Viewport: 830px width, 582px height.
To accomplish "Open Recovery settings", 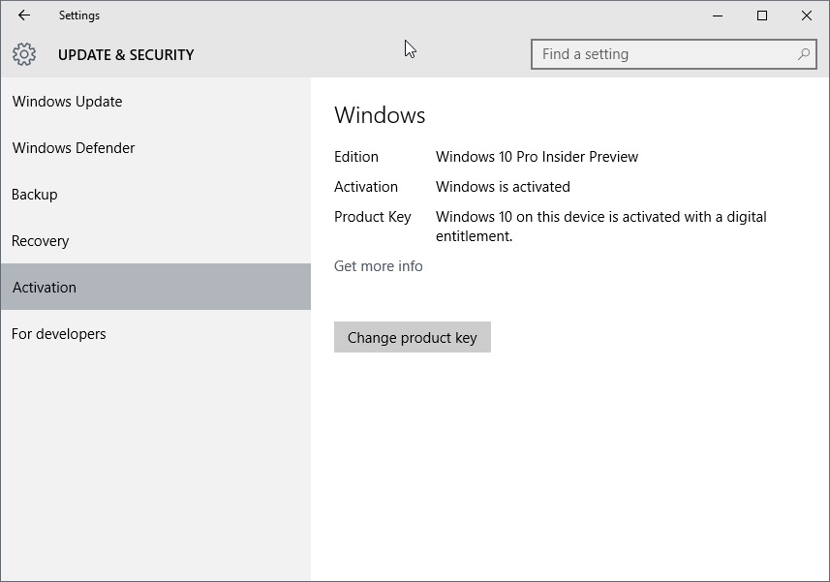I will (x=40, y=241).
